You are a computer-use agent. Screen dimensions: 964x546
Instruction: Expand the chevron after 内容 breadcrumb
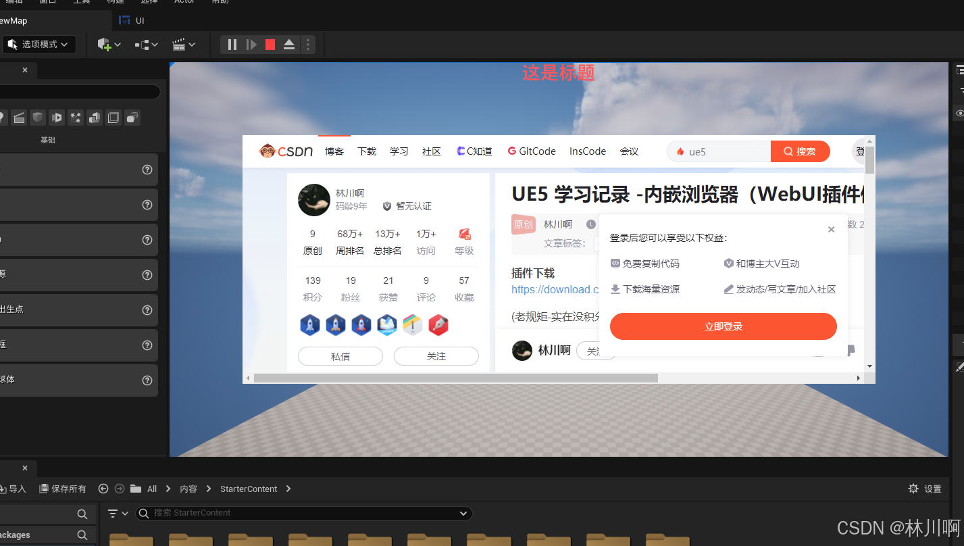pos(209,489)
